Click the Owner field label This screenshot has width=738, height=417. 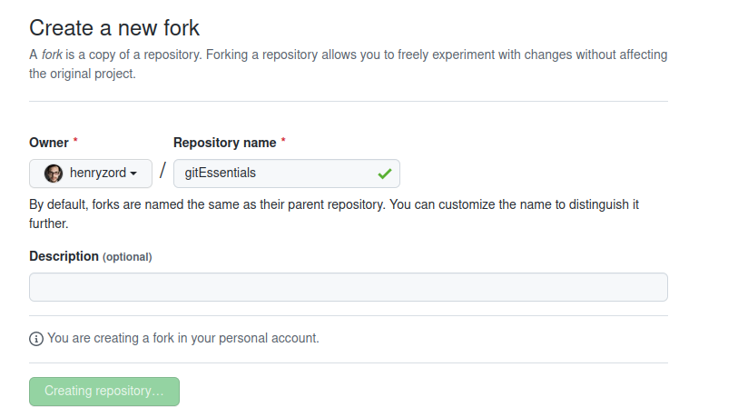pos(49,143)
